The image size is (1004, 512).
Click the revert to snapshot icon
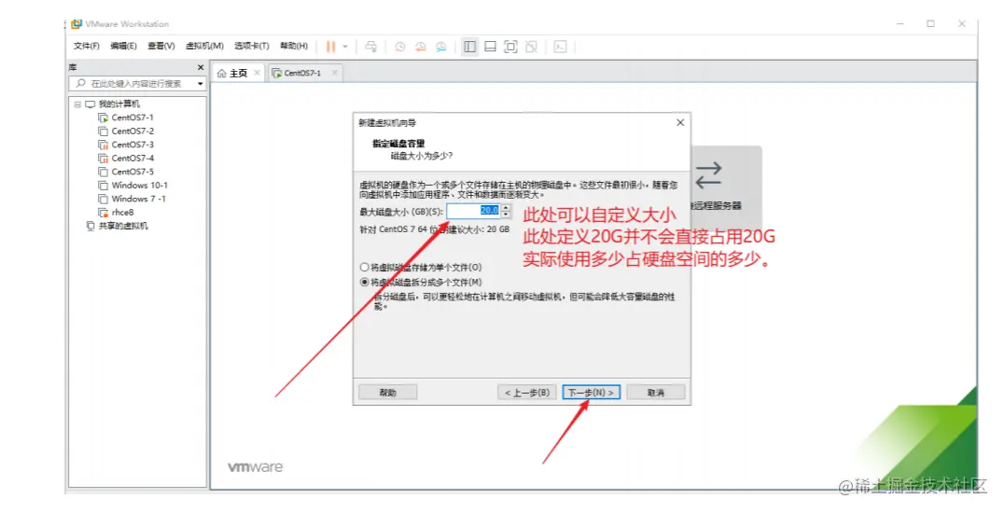pyautogui.click(x=421, y=47)
